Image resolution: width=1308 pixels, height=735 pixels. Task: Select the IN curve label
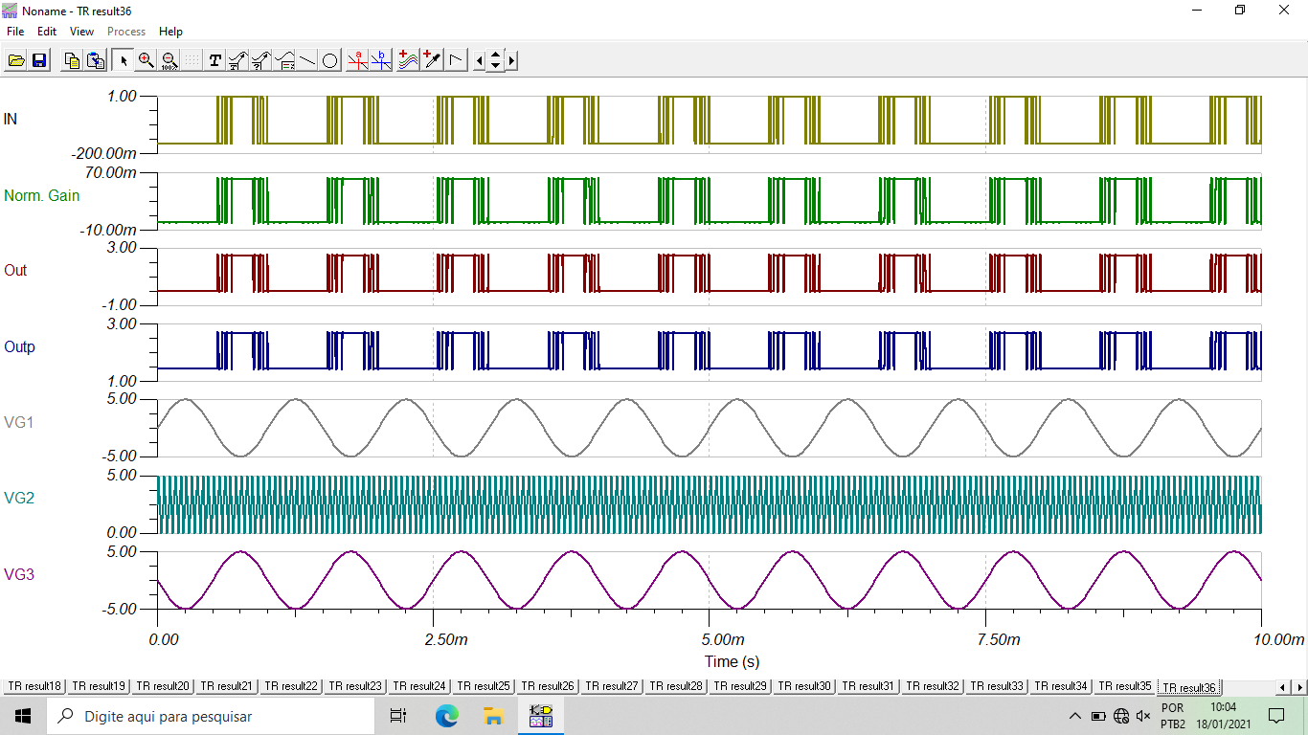click(11, 120)
